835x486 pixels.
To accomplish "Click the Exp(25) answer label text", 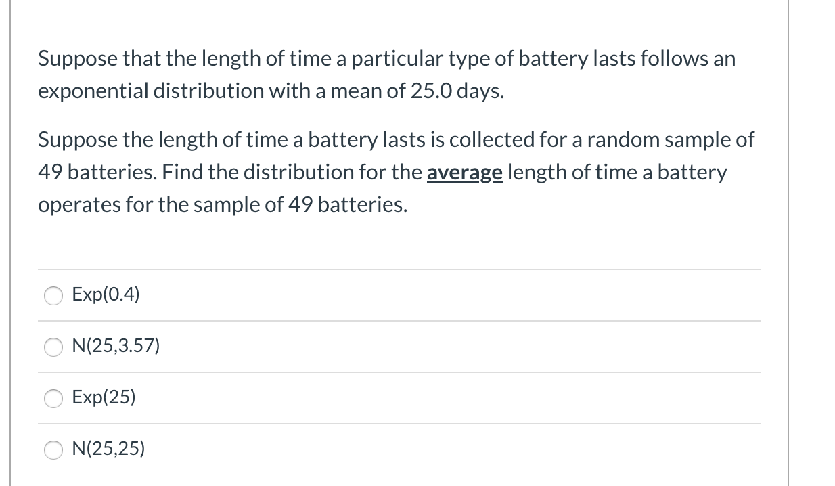I will (x=104, y=398).
